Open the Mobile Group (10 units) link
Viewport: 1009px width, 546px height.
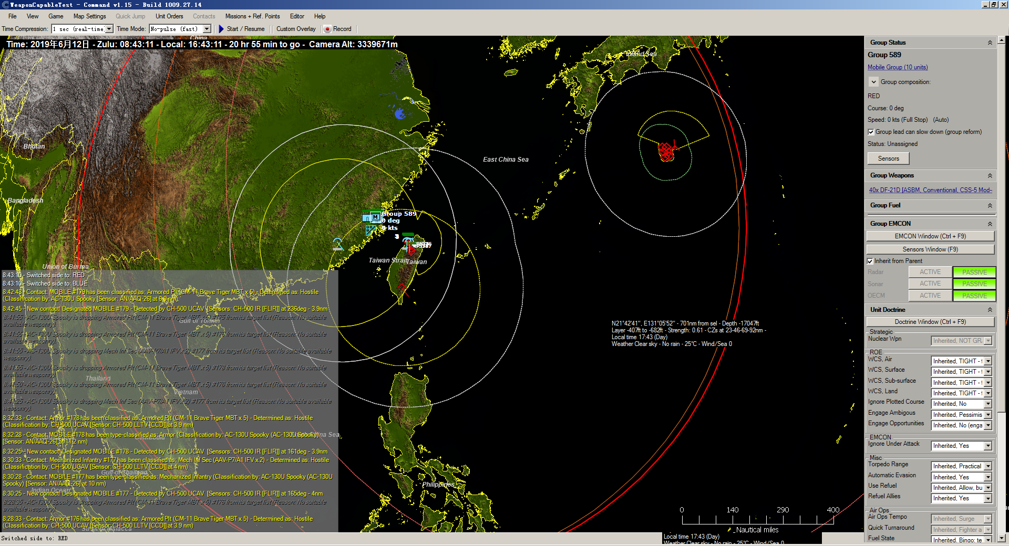898,67
